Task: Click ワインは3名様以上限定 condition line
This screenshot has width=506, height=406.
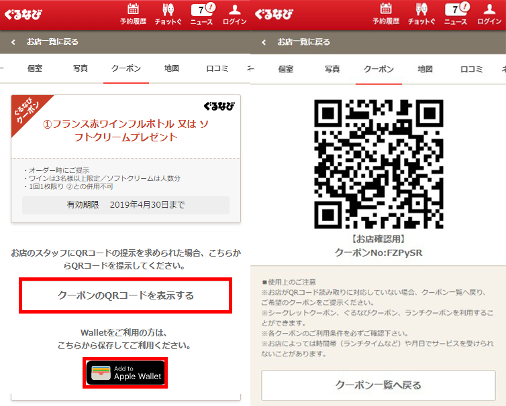Action: click(x=101, y=178)
